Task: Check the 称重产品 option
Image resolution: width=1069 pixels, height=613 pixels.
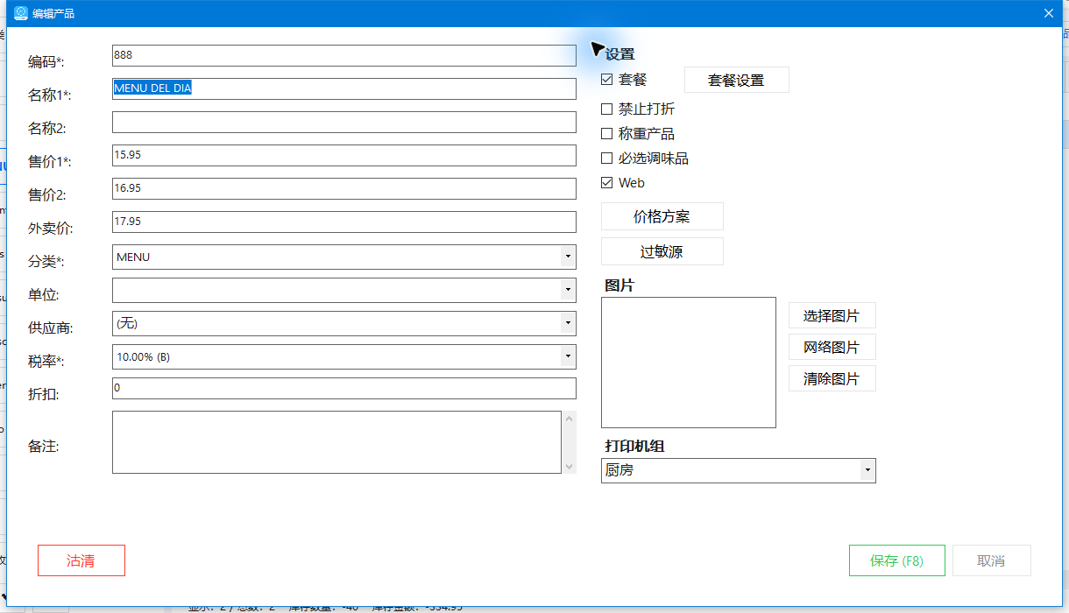Action: coord(607,134)
